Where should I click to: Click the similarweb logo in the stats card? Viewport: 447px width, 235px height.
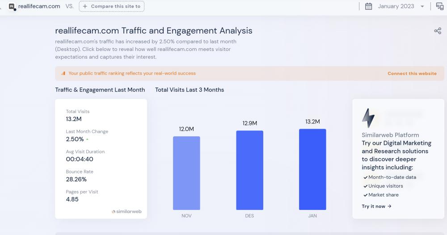click(x=127, y=211)
